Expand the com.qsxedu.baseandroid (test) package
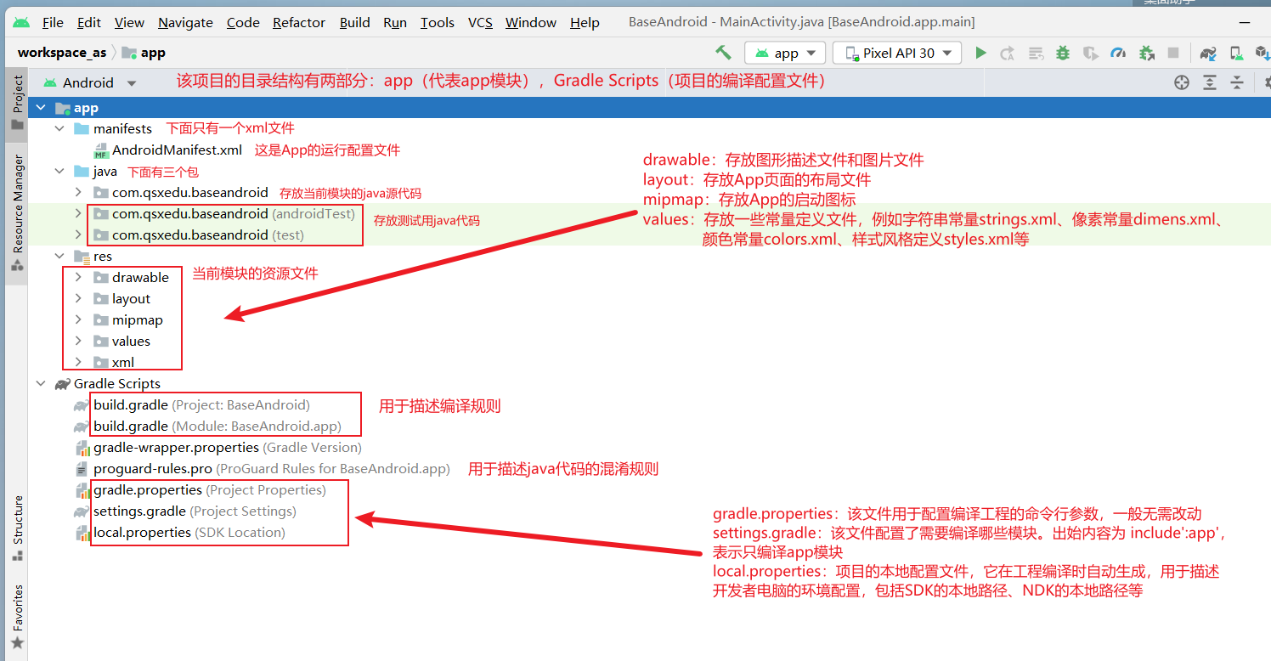The width and height of the screenshot is (1271, 661). pos(78,235)
